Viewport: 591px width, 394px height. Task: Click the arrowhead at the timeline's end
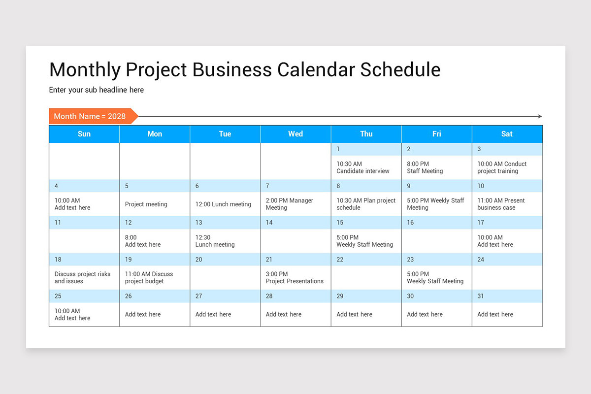coord(540,117)
